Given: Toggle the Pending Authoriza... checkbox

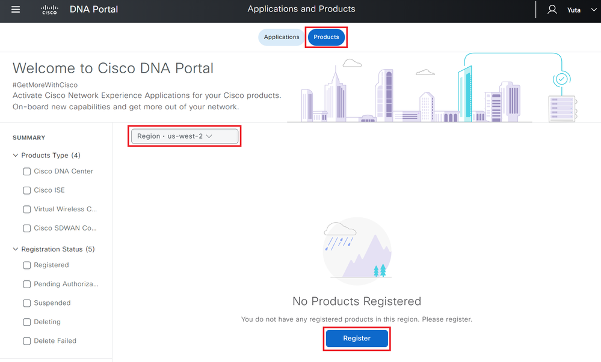Looking at the screenshot, I should click(27, 284).
